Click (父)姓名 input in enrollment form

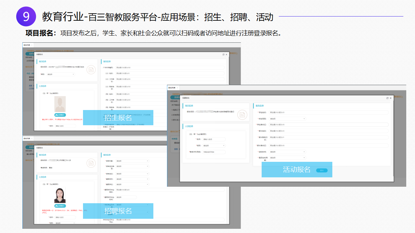point(170,73)
